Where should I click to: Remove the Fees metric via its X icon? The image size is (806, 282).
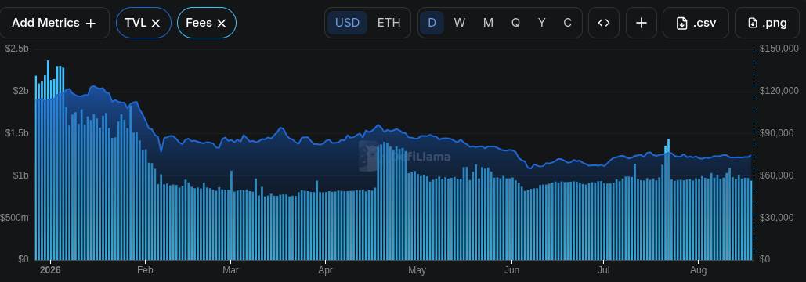coord(222,23)
